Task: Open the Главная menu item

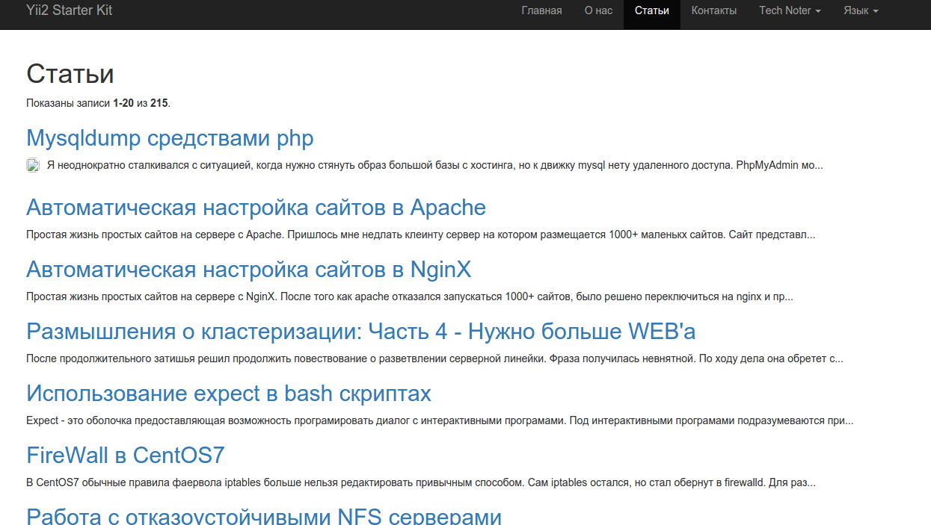Action: point(541,10)
